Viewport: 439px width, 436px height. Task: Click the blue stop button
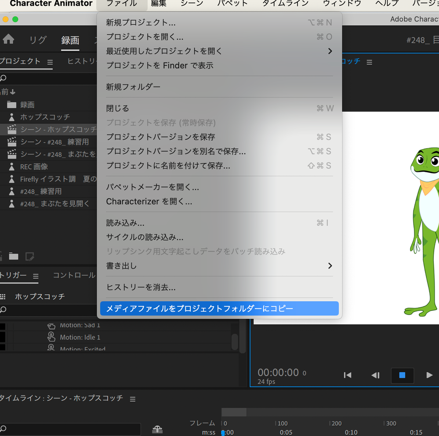[x=403, y=375]
